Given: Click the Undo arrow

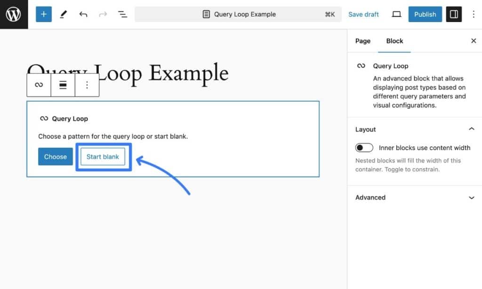Looking at the screenshot, I should click(x=83, y=14).
